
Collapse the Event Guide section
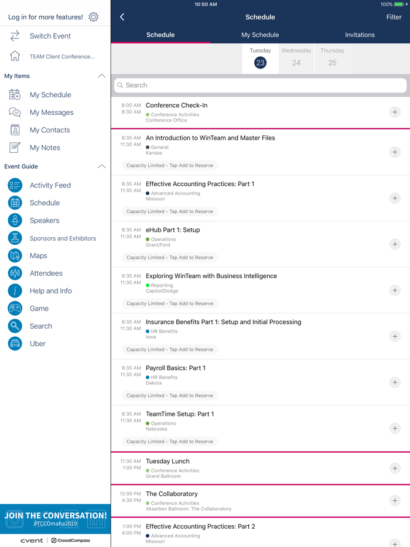[101, 166]
